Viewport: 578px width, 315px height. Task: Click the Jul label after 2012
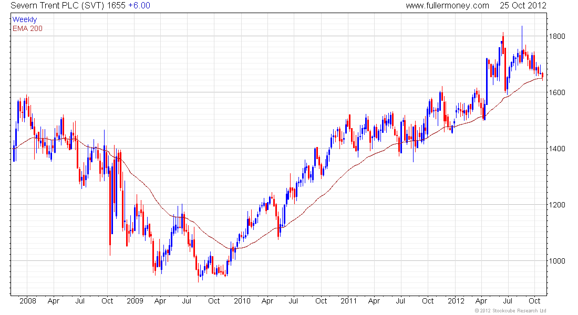(x=508, y=301)
